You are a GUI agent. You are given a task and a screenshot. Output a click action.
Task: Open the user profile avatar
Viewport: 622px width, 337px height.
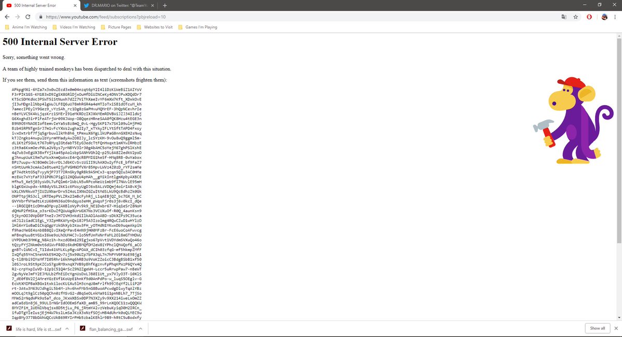pos(604,17)
